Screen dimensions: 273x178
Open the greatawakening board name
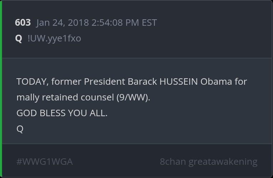(223, 162)
